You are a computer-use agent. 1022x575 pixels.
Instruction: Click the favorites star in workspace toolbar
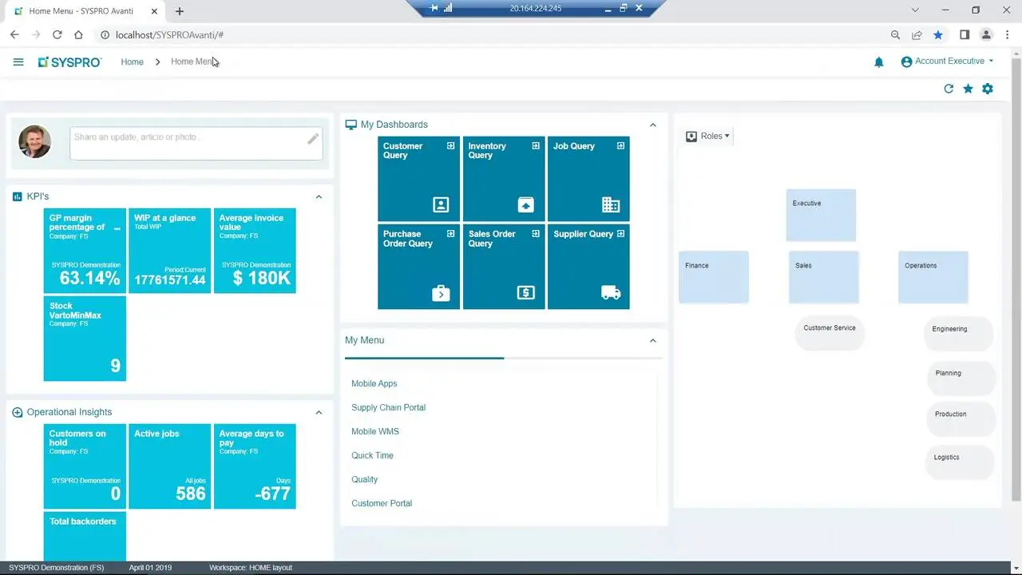tap(968, 89)
